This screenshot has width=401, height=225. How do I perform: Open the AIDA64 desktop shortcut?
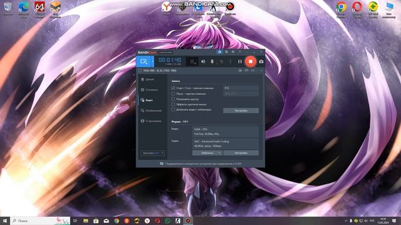(39, 9)
